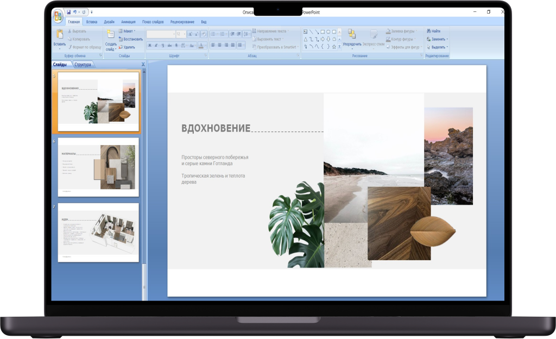Image resolution: width=556 pixels, height=339 pixels.
Task: Click the Выделить select icon
Action: (x=429, y=47)
